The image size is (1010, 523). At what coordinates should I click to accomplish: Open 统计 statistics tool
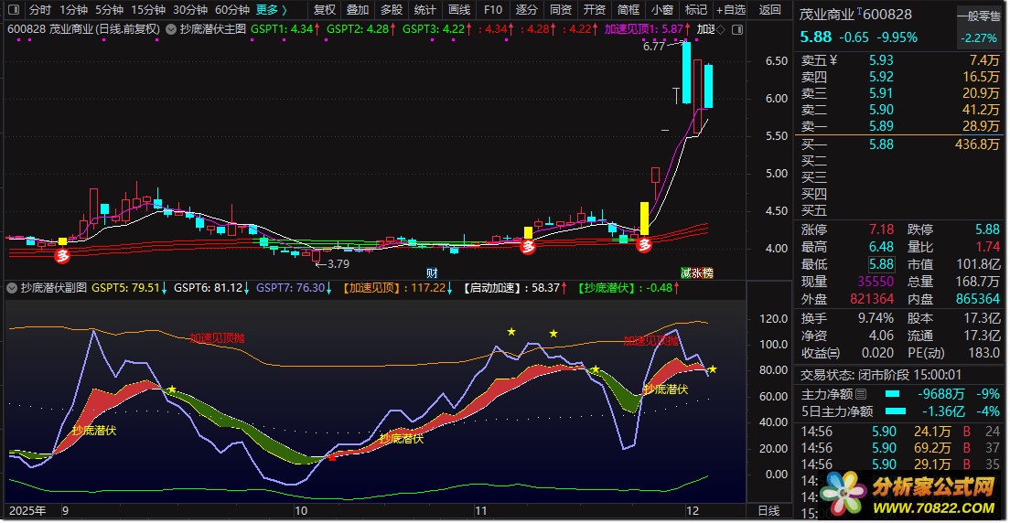tap(424, 10)
